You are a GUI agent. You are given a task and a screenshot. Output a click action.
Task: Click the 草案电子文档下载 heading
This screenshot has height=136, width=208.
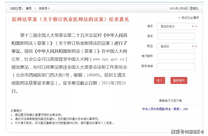pyautogui.click(x=171, y=101)
